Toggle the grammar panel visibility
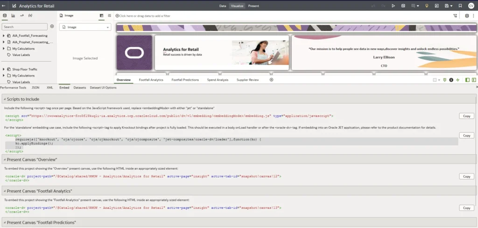 (474, 80)
